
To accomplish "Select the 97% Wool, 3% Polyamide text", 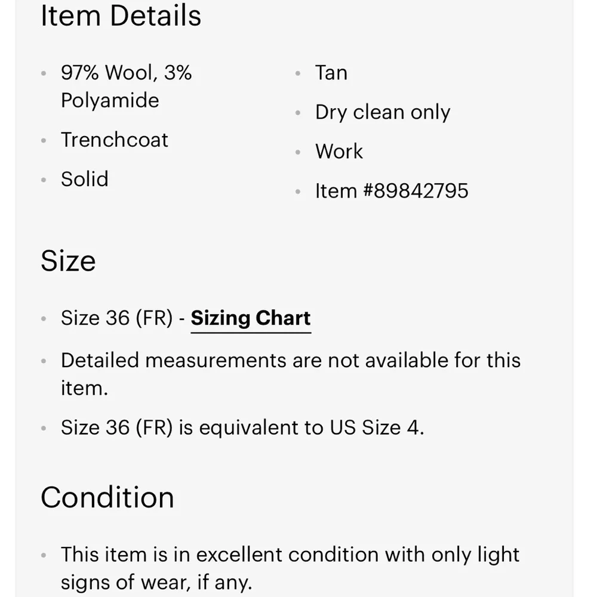I will (x=126, y=86).
